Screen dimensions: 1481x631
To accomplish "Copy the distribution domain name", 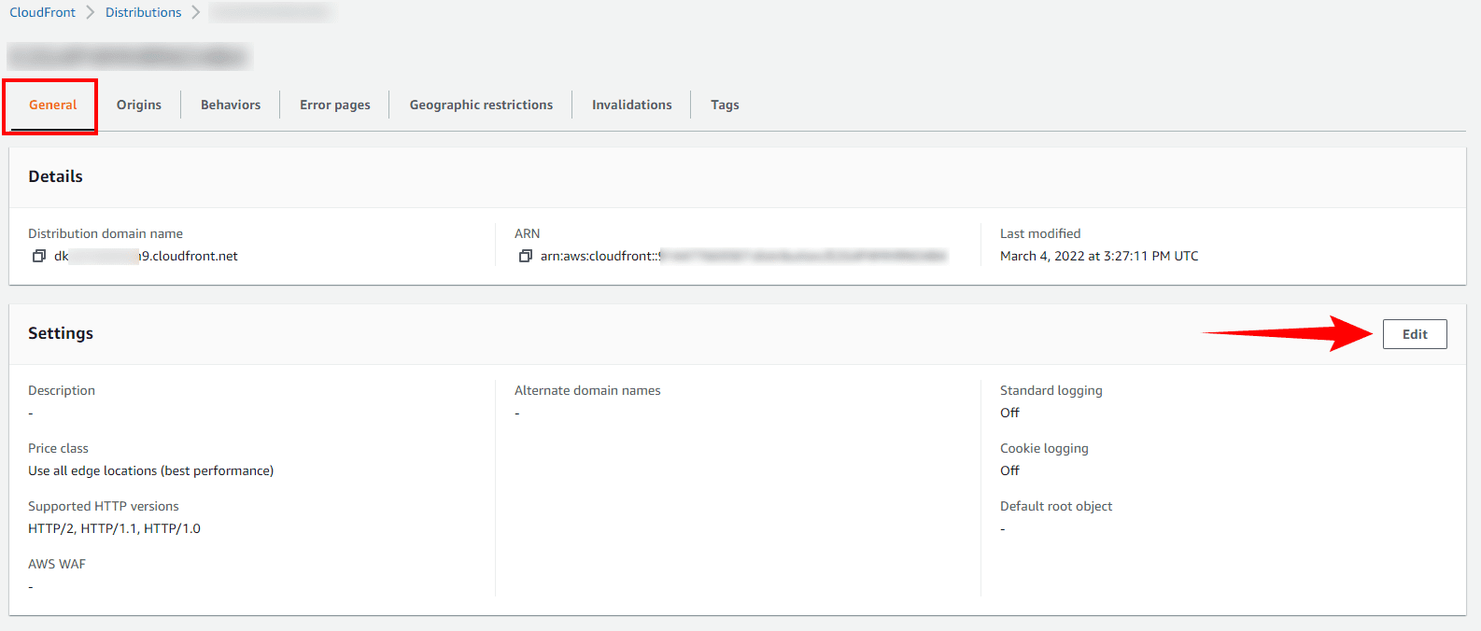I will click(x=39, y=256).
